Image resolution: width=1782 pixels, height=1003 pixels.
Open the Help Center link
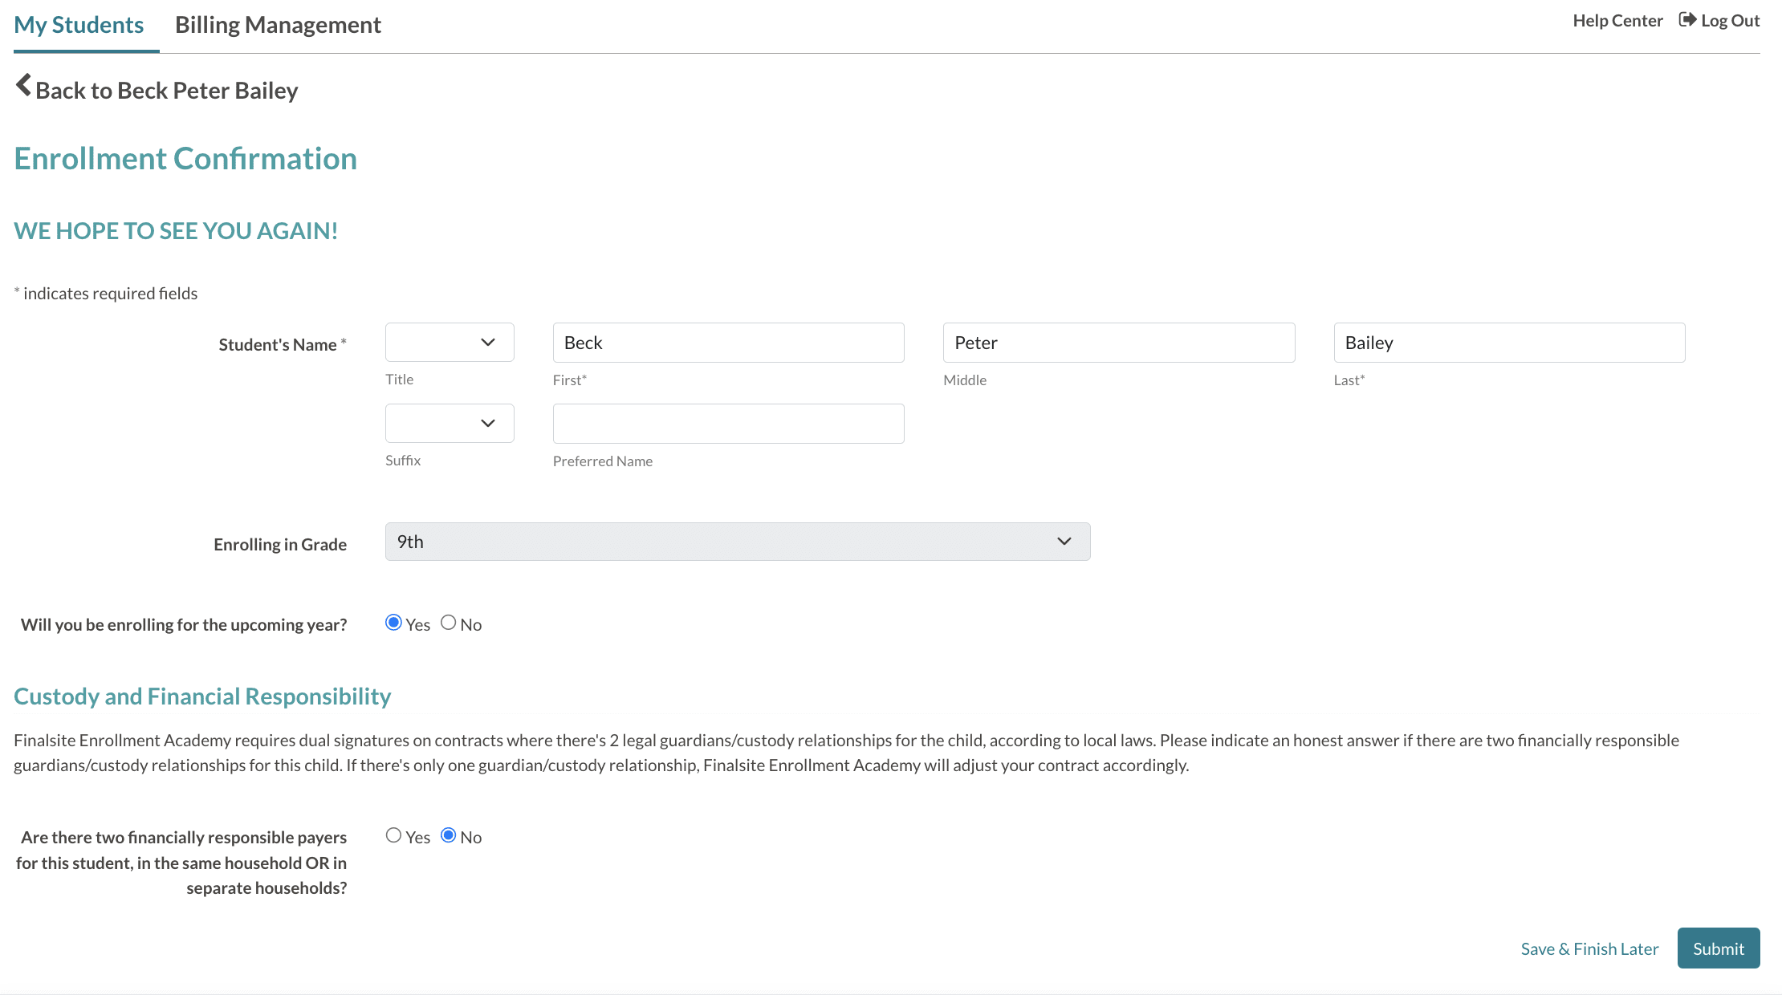click(x=1617, y=21)
